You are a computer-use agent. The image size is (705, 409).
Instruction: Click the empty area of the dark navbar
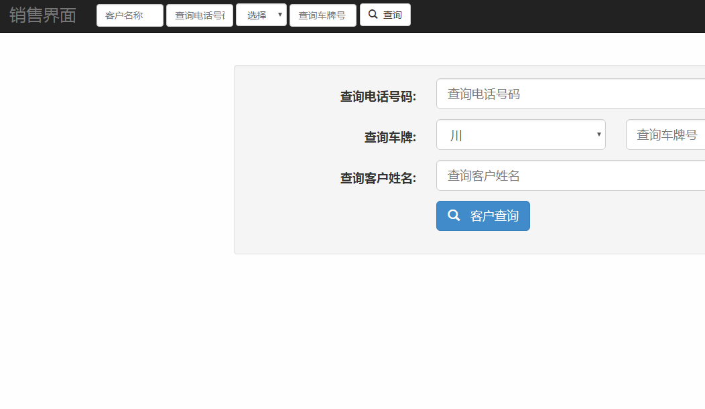click(x=556, y=16)
